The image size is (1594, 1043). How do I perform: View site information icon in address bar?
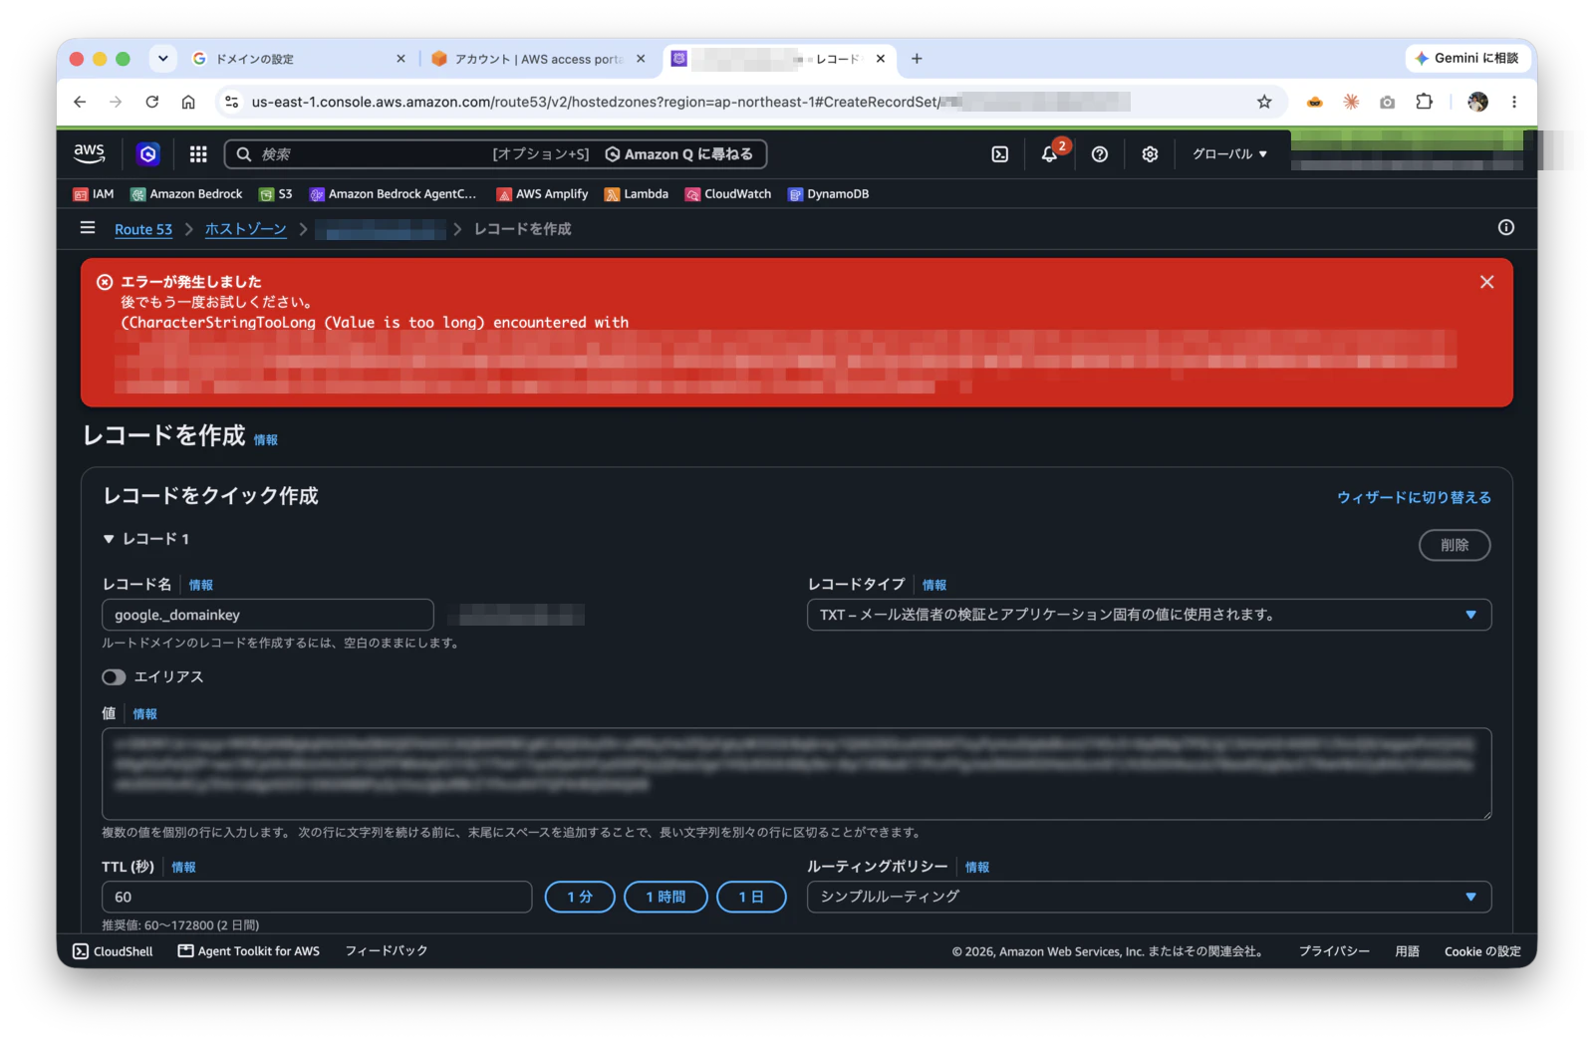[231, 102]
